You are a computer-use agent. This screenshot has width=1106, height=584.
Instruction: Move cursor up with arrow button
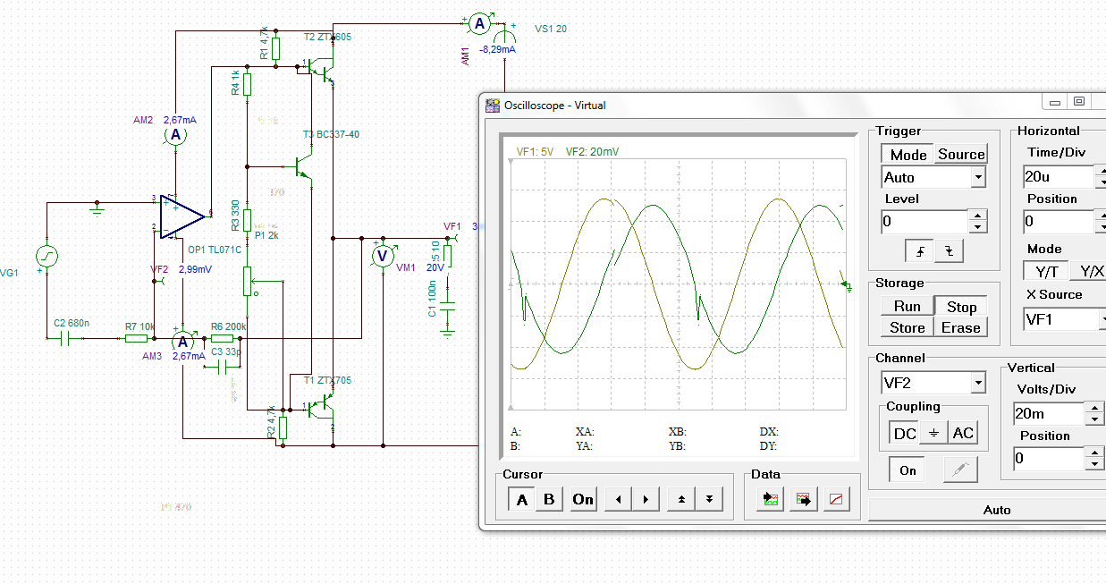tap(681, 499)
